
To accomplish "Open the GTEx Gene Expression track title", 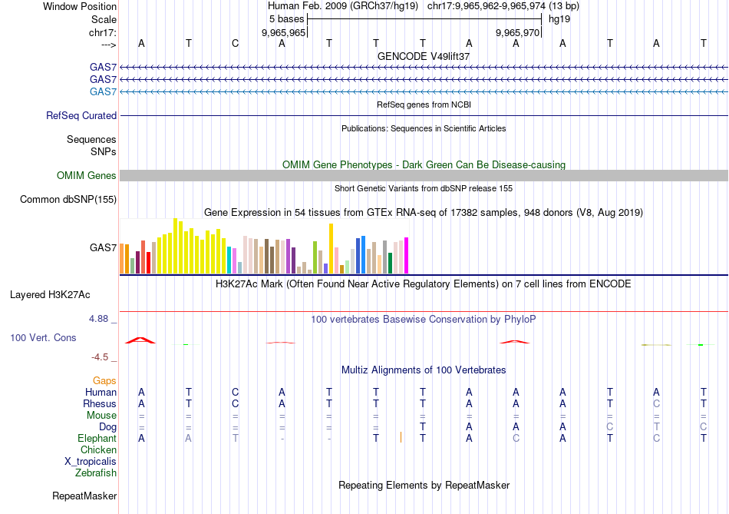I will [424, 213].
